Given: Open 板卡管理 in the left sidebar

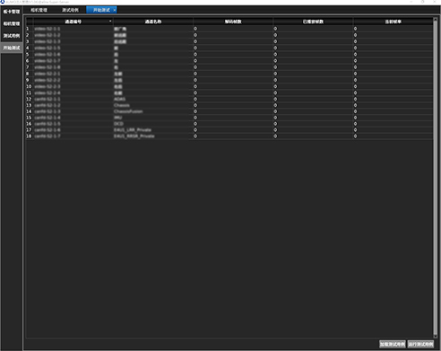Looking at the screenshot, I should [x=12, y=12].
